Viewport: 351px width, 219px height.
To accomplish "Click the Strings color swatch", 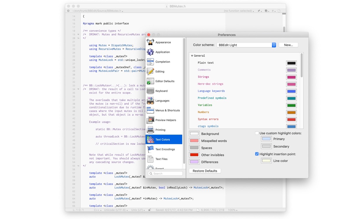I will pyautogui.click(x=291, y=77).
